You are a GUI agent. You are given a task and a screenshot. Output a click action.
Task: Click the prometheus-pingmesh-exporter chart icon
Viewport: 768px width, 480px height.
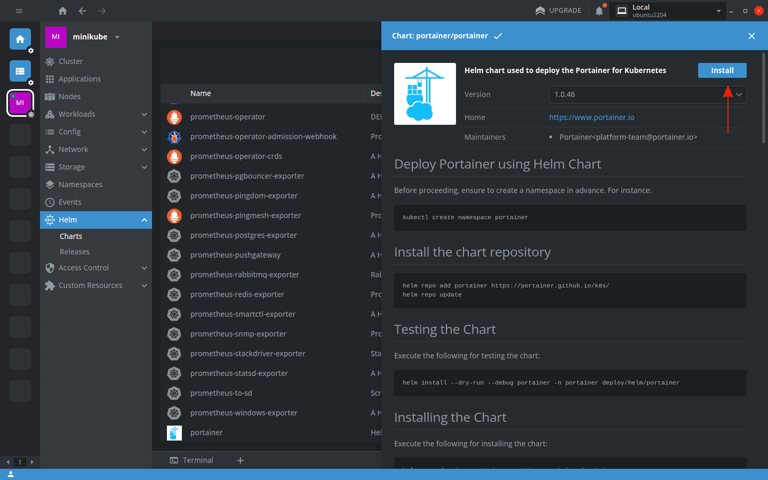point(174,215)
